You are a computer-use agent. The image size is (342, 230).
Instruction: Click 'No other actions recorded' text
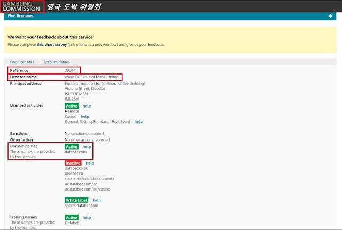point(87,140)
